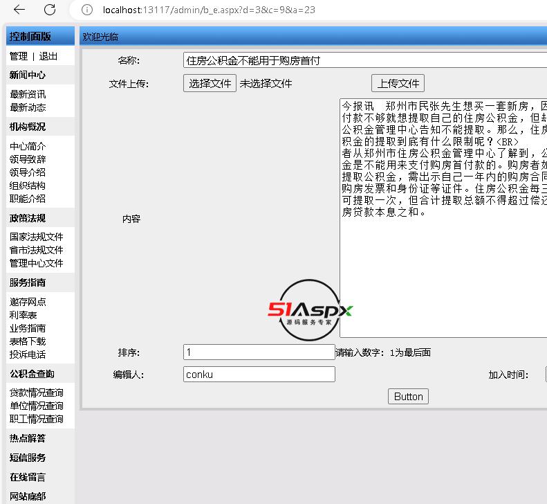This screenshot has width=547, height=504.
Task: Click the 名称 title input field
Action: coord(364,60)
